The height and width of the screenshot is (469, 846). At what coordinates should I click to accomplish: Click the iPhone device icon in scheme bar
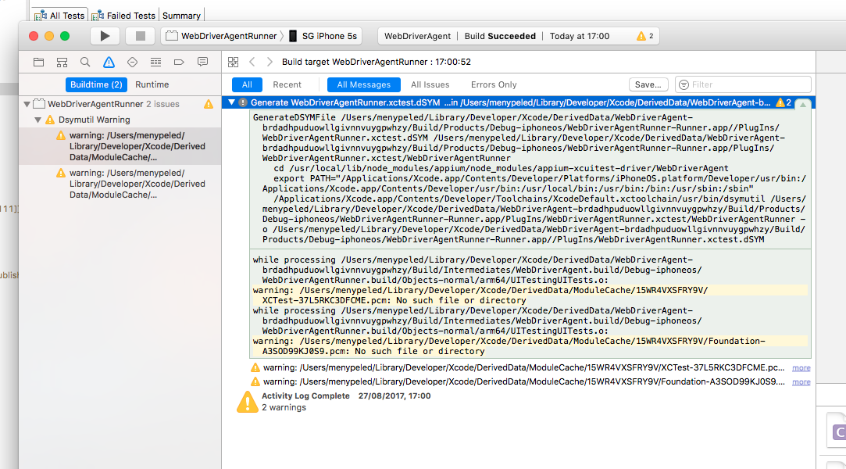[x=293, y=36]
